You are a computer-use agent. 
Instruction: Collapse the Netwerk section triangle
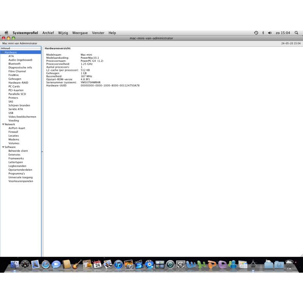coord(3,124)
